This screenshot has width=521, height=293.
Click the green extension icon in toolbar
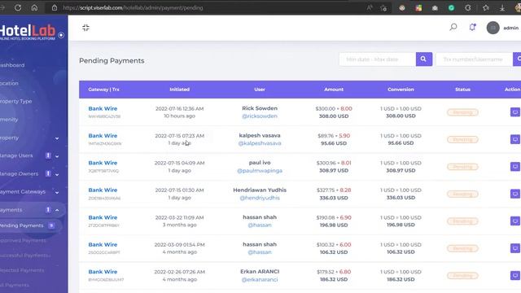coord(451,7)
